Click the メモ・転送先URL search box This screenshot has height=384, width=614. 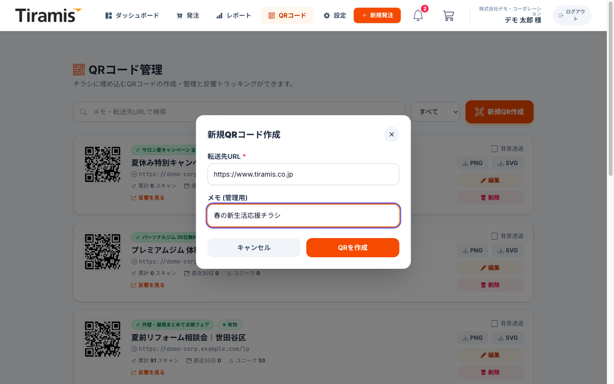coord(239,112)
